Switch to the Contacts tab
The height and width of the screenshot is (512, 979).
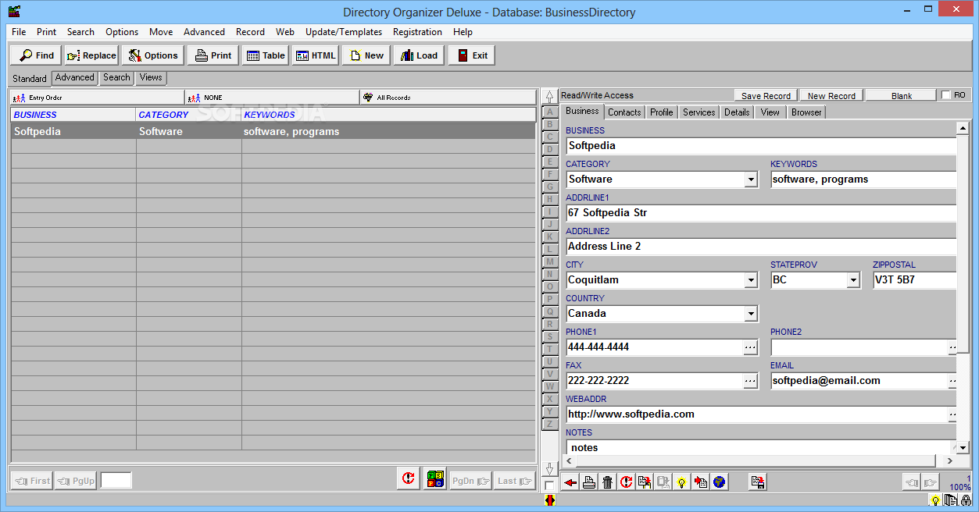click(x=624, y=112)
